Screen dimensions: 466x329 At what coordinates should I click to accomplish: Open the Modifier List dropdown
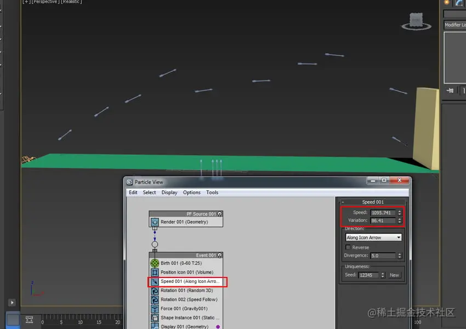click(x=455, y=25)
